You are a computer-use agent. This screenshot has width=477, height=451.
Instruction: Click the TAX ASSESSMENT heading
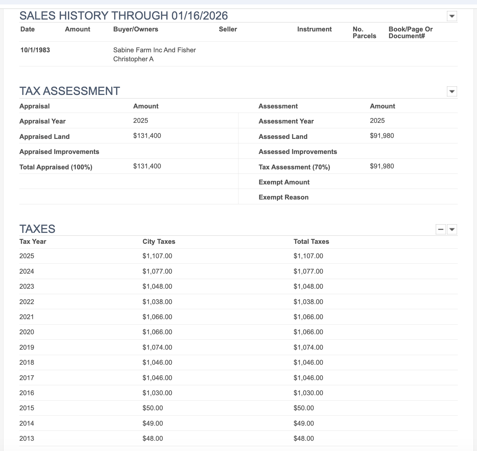70,91
